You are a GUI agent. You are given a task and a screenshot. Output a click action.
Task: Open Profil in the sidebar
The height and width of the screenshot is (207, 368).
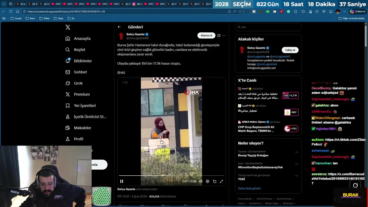point(74,139)
